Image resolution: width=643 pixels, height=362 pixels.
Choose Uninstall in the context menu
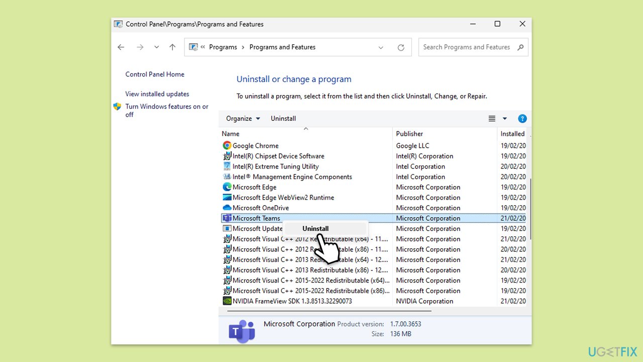pyautogui.click(x=315, y=228)
